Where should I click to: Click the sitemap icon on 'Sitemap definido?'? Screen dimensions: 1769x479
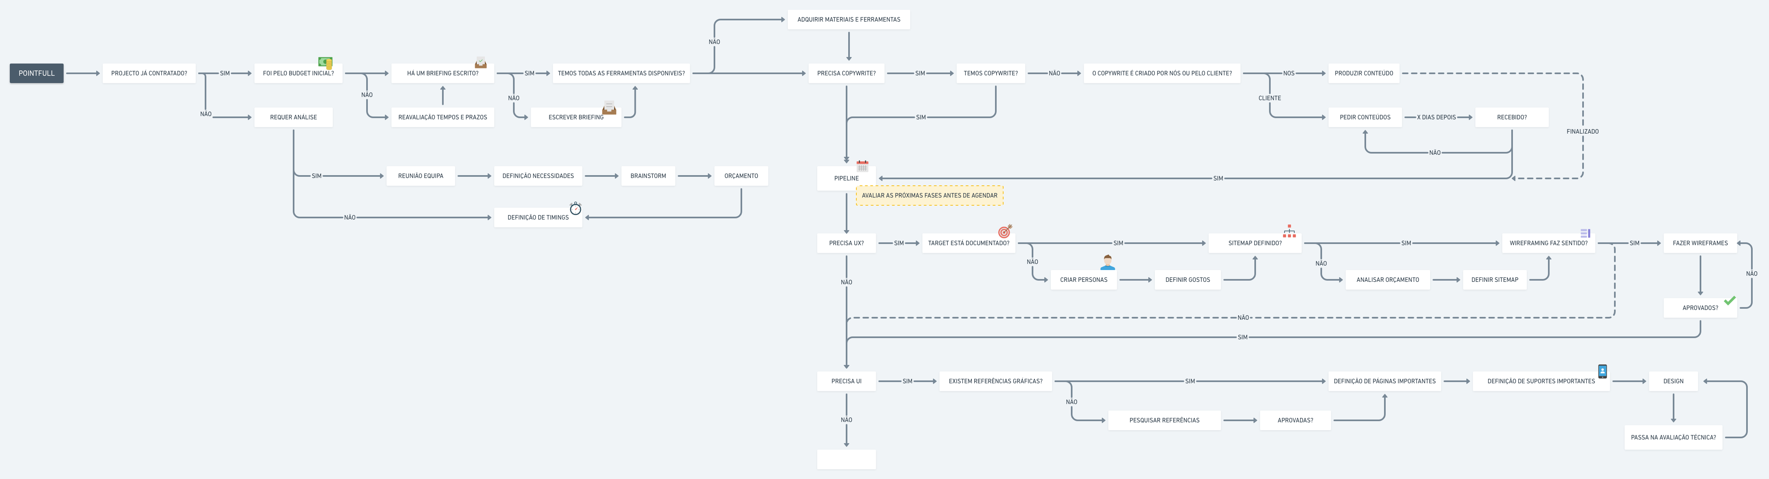click(x=1290, y=231)
